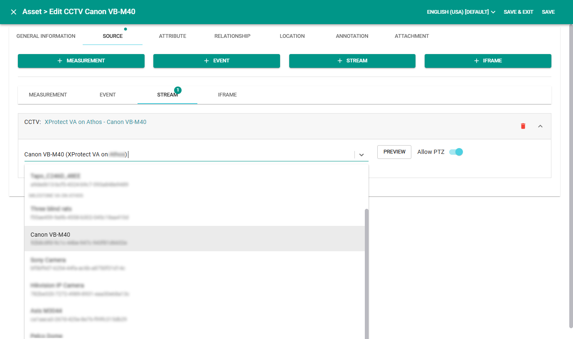
Task: Add a new Event source
Action: (216, 61)
